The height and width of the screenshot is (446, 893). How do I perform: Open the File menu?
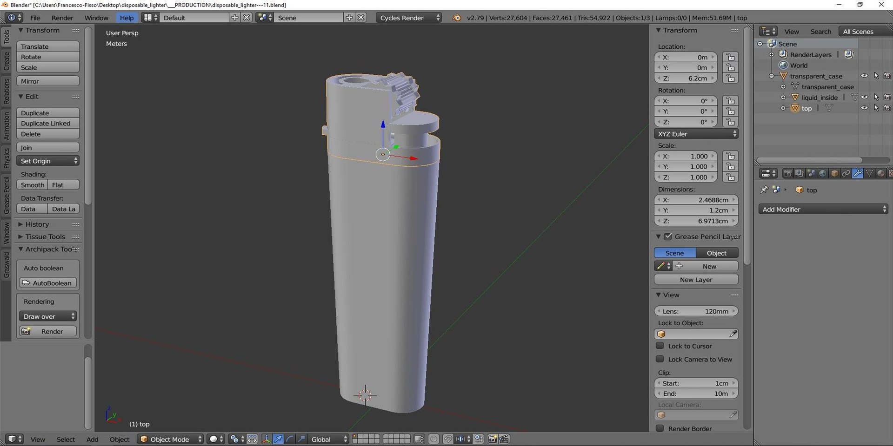(x=35, y=18)
